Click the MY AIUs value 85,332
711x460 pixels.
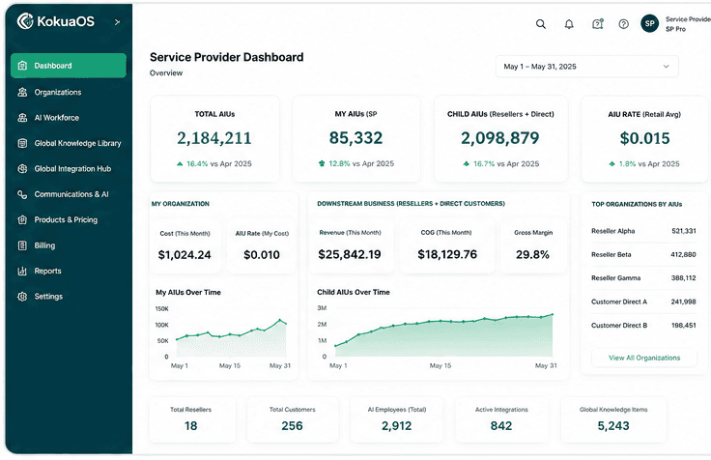355,138
